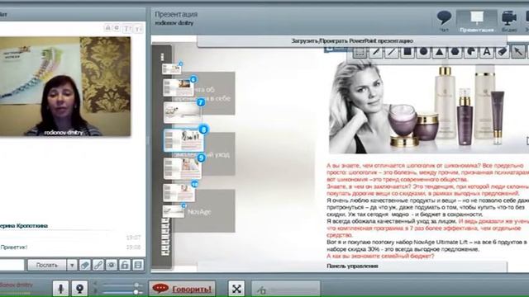This screenshot has height=297, width=529.
Task: Click the Послать send button
Action: pyautogui.click(x=47, y=265)
